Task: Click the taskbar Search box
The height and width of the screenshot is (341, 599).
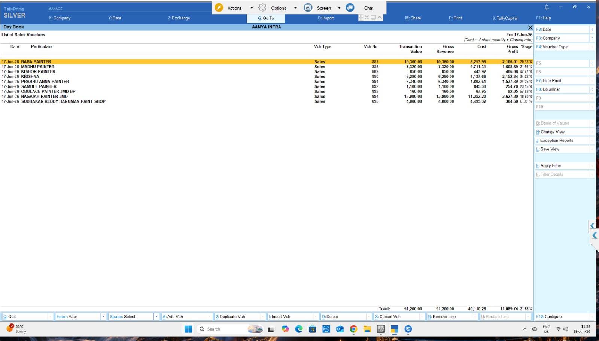Action: [x=230, y=329]
